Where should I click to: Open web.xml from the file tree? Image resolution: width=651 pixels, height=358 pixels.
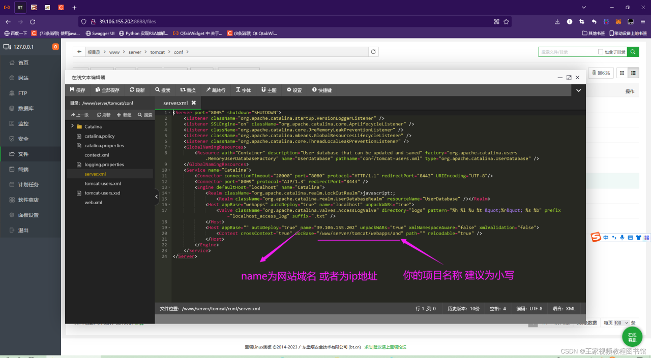tap(93, 202)
